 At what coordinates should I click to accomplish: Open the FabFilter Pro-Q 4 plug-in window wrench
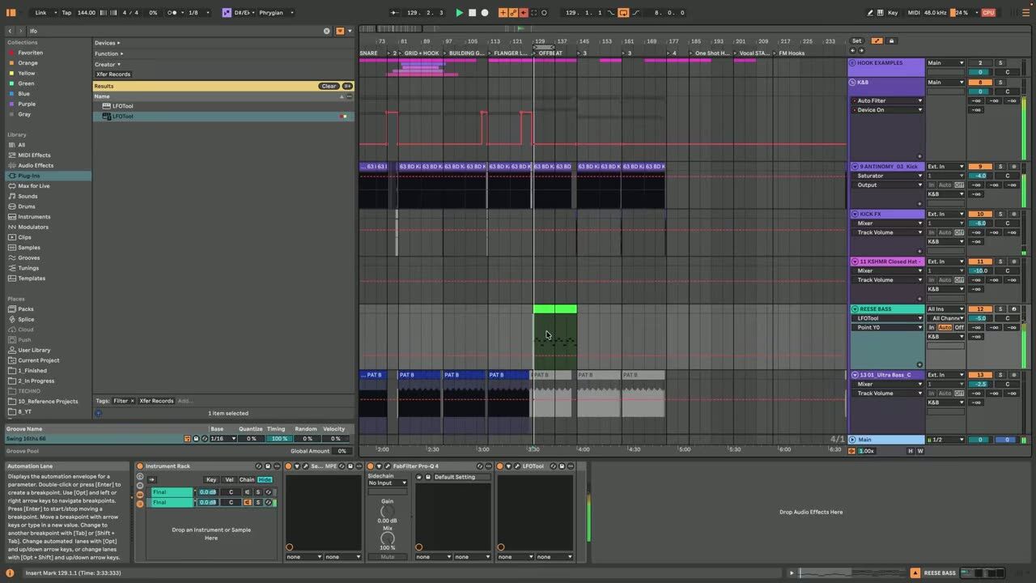click(386, 466)
